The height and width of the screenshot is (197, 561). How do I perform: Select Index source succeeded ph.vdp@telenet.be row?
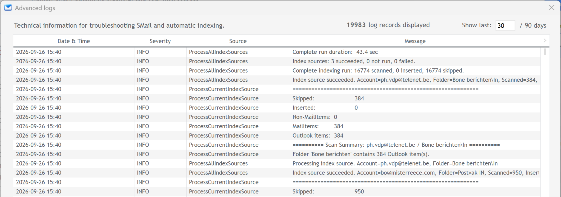[277, 80]
